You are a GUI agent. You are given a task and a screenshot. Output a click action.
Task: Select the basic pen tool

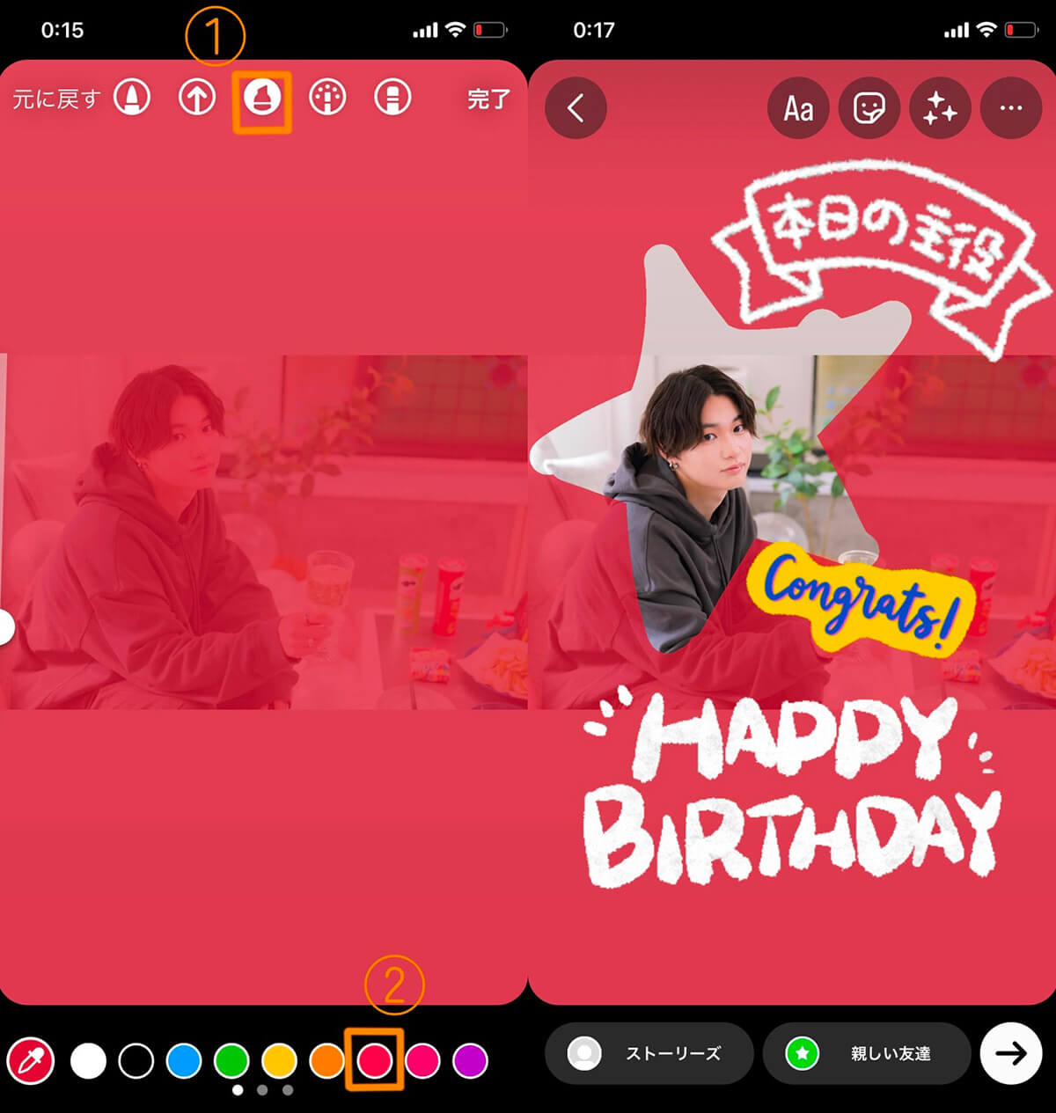coord(131,99)
